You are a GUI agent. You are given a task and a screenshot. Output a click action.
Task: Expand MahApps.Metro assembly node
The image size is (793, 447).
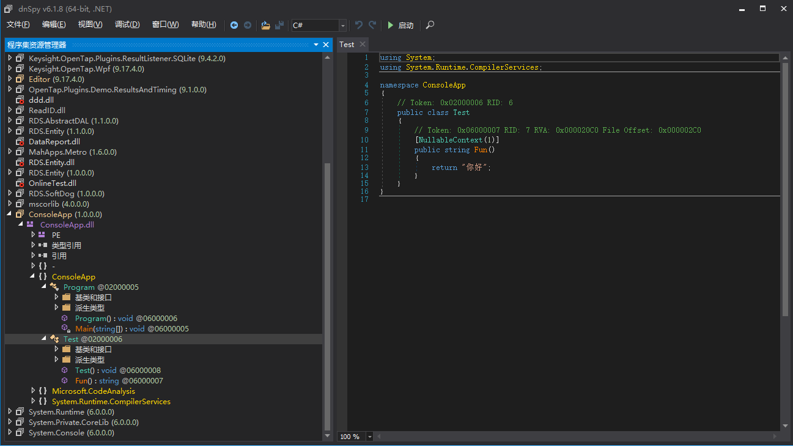coord(10,152)
